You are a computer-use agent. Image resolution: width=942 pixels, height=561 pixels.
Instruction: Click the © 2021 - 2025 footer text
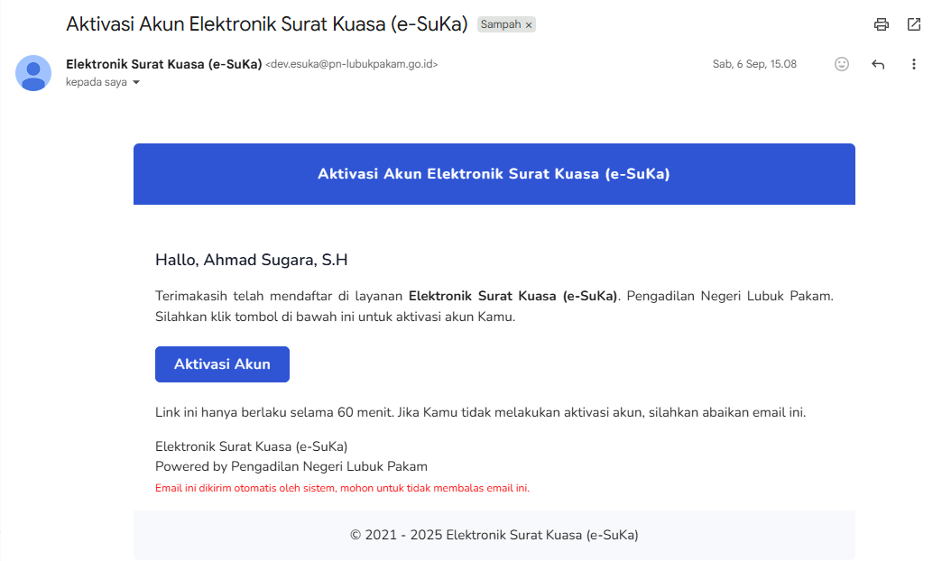point(494,535)
